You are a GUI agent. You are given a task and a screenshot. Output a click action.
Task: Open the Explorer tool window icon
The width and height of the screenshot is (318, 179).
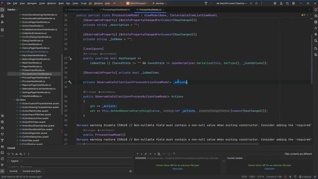[x=2, y=9]
